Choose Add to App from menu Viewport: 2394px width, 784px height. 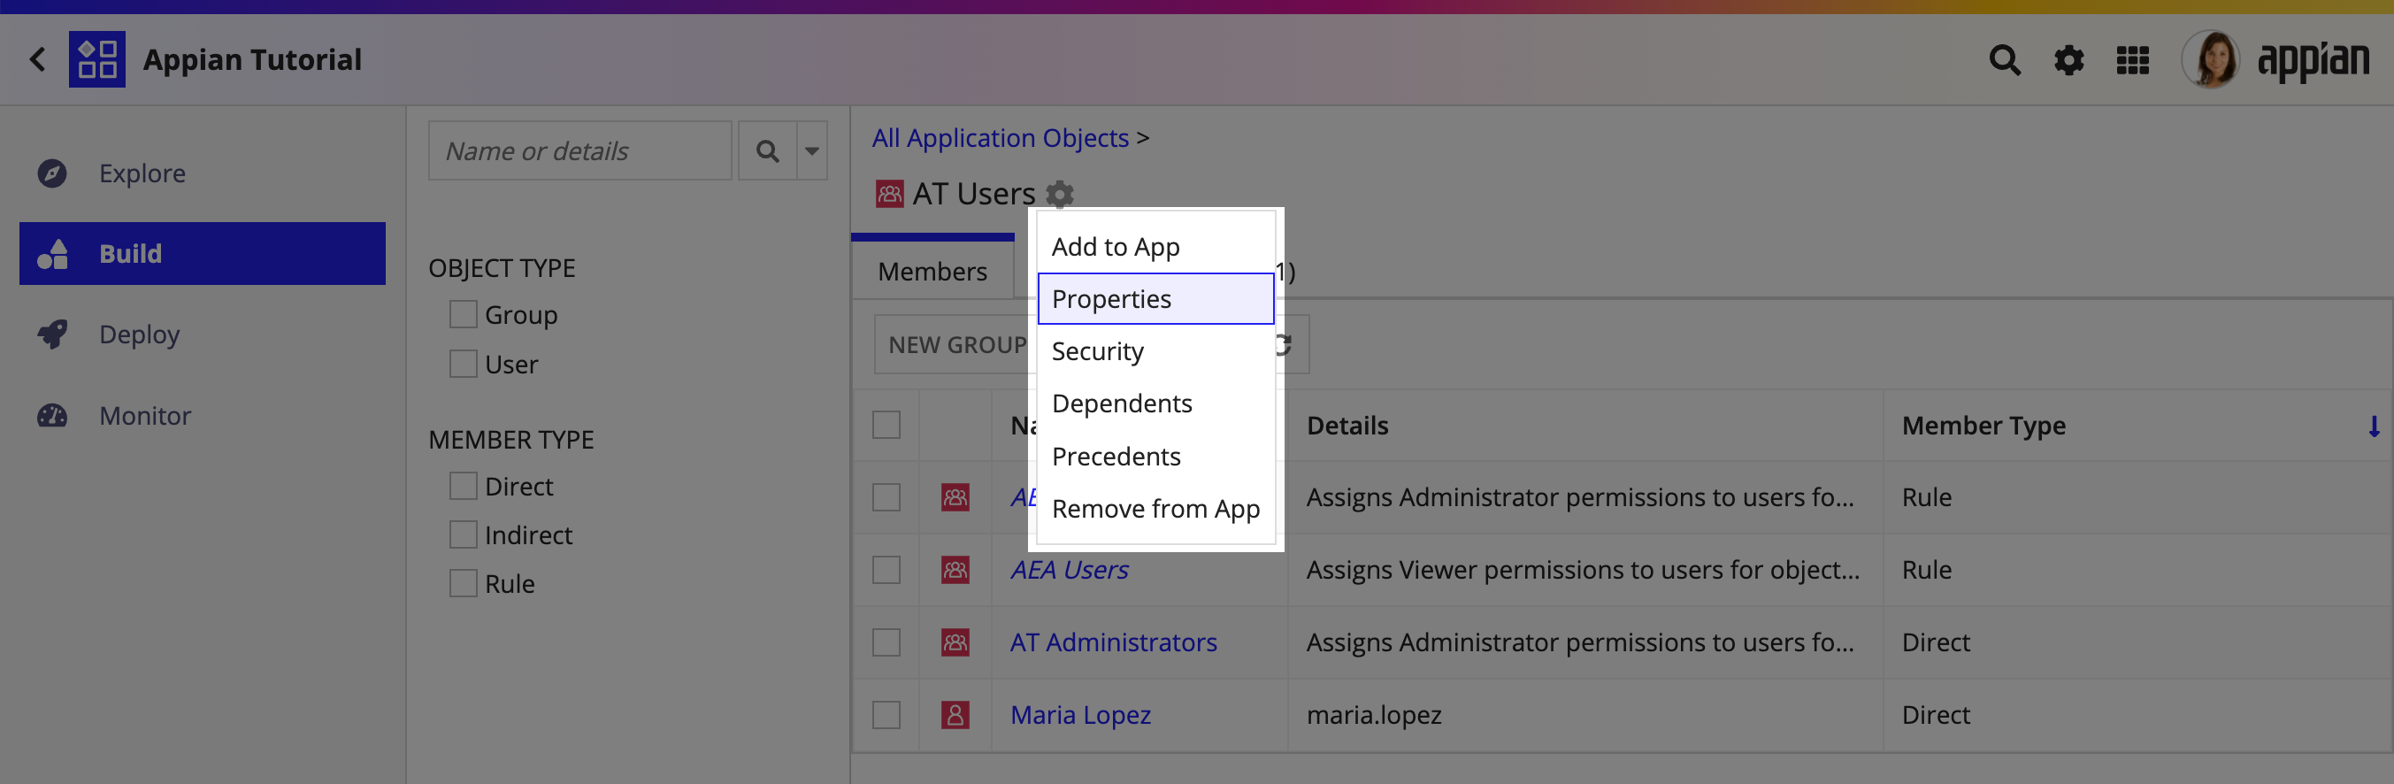[1155, 247]
